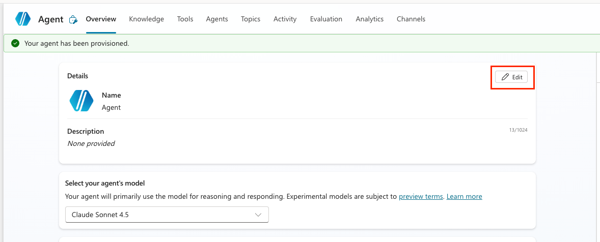Click the Edit button in the Details card

511,77
